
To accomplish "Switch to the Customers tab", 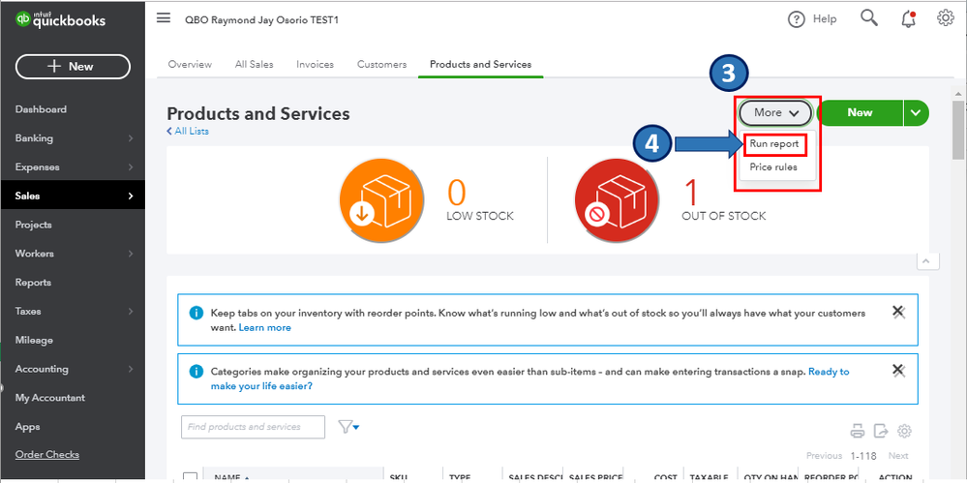I will pos(381,64).
